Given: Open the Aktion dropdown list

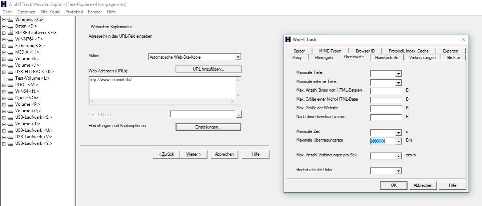Looking at the screenshot, I should [x=238, y=57].
